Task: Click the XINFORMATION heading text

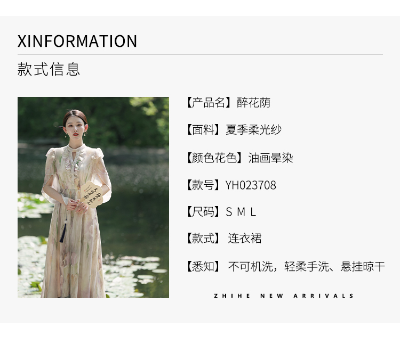Action: 77,42
